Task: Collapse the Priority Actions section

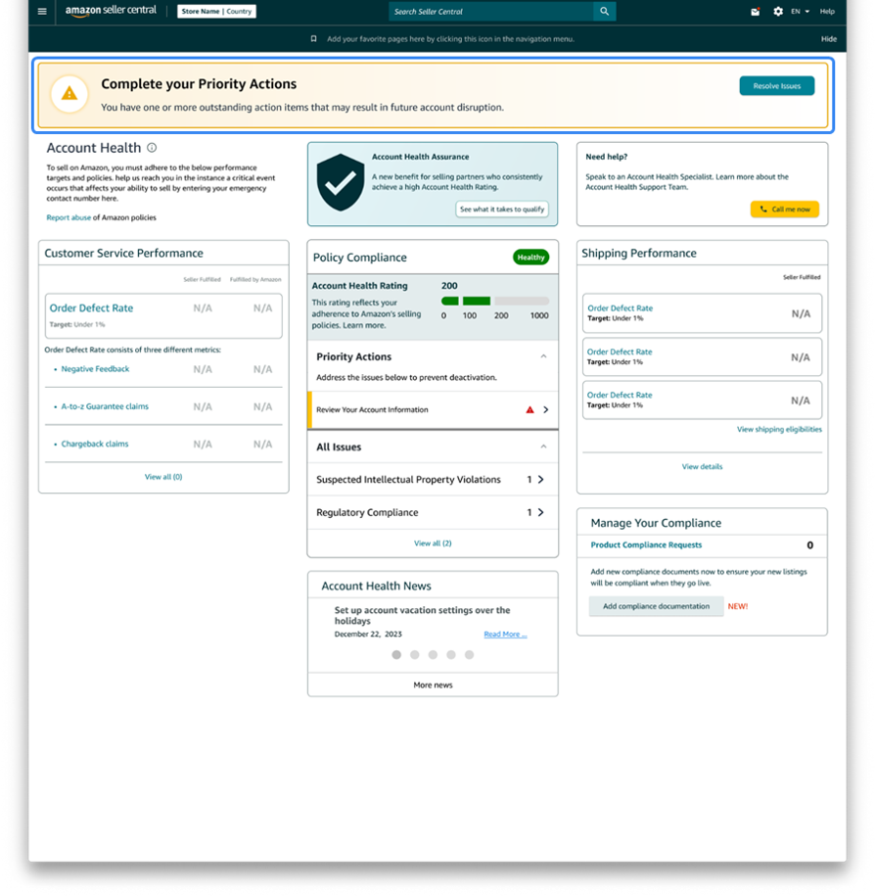Action: 543,357
